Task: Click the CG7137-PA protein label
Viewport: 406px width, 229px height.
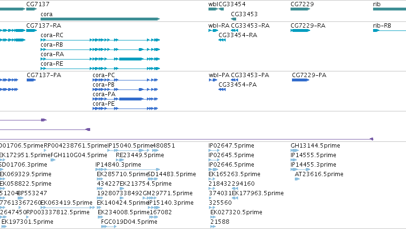Action: coord(44,75)
